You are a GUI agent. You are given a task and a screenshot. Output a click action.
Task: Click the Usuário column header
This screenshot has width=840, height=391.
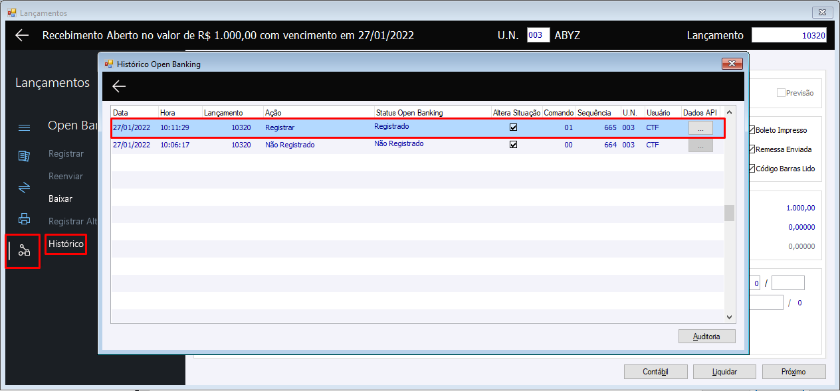click(x=663, y=112)
